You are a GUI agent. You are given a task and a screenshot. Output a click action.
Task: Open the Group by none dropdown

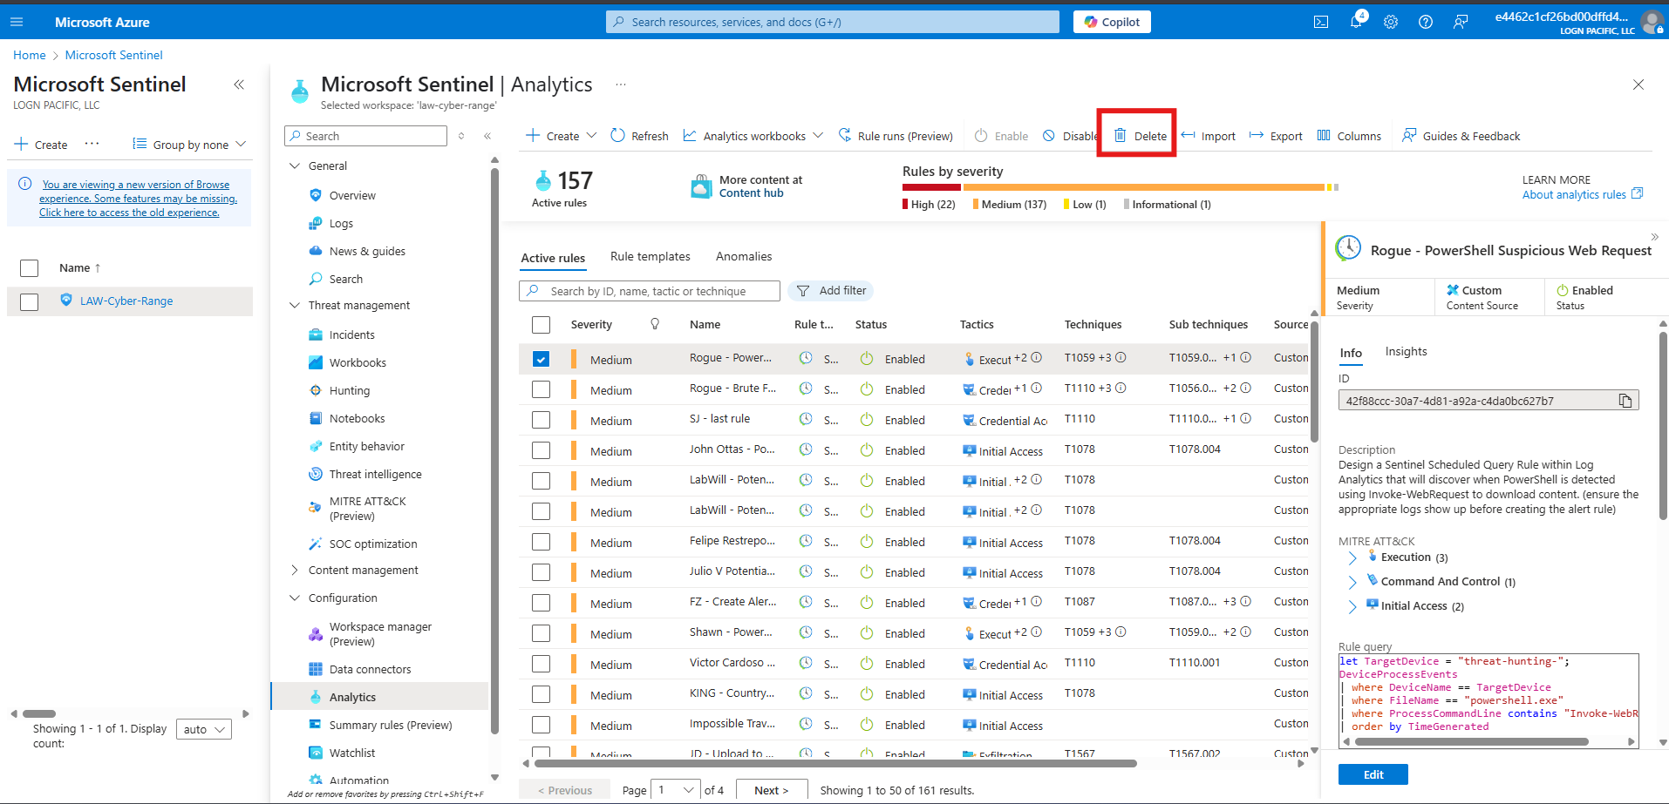coord(189,145)
